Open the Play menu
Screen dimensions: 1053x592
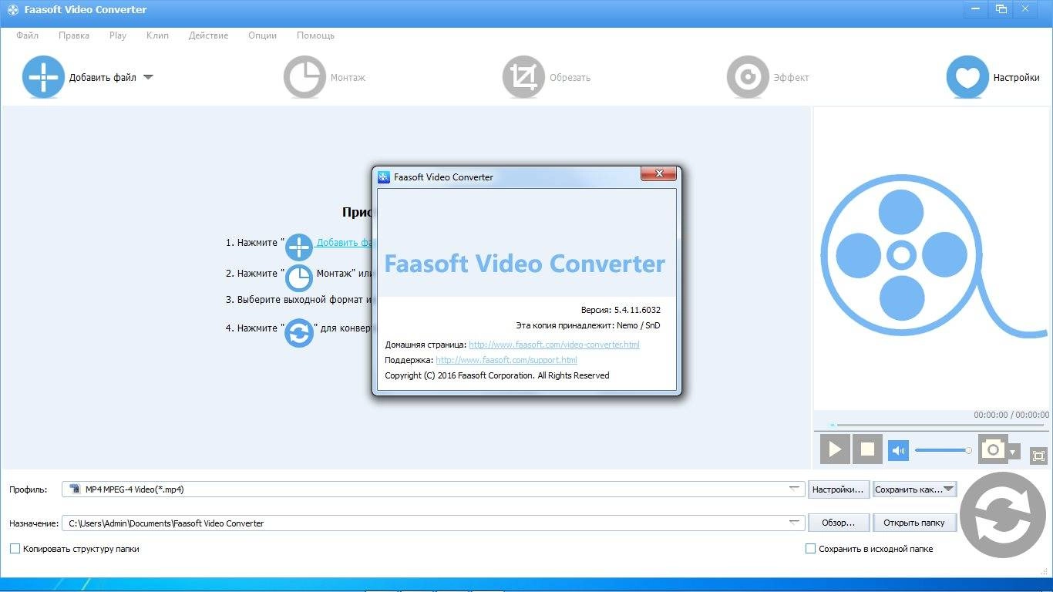(118, 35)
